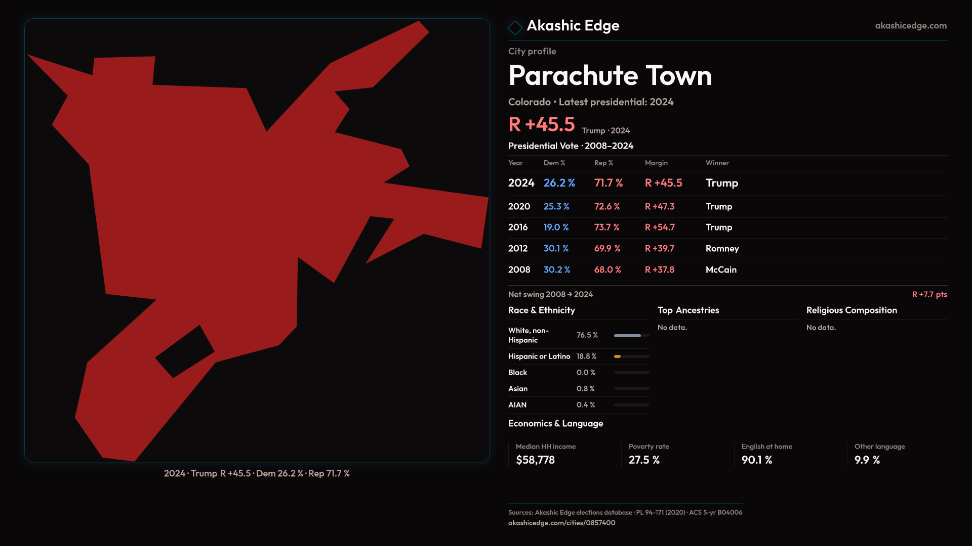Click the Winner column header
The image size is (972, 546).
(x=717, y=163)
